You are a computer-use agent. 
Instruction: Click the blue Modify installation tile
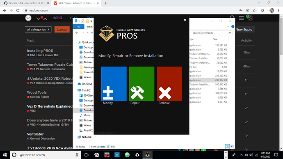pos(114,83)
